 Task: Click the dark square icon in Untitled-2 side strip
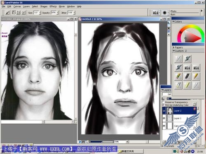169,28
